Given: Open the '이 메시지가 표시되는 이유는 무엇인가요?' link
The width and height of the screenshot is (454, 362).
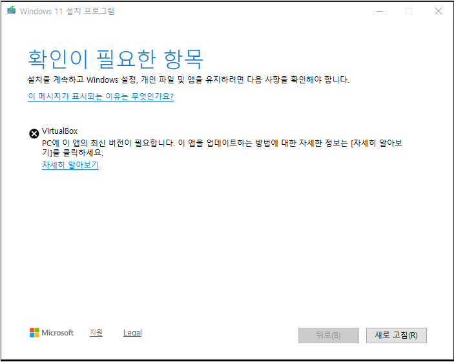Looking at the screenshot, I should [101, 96].
